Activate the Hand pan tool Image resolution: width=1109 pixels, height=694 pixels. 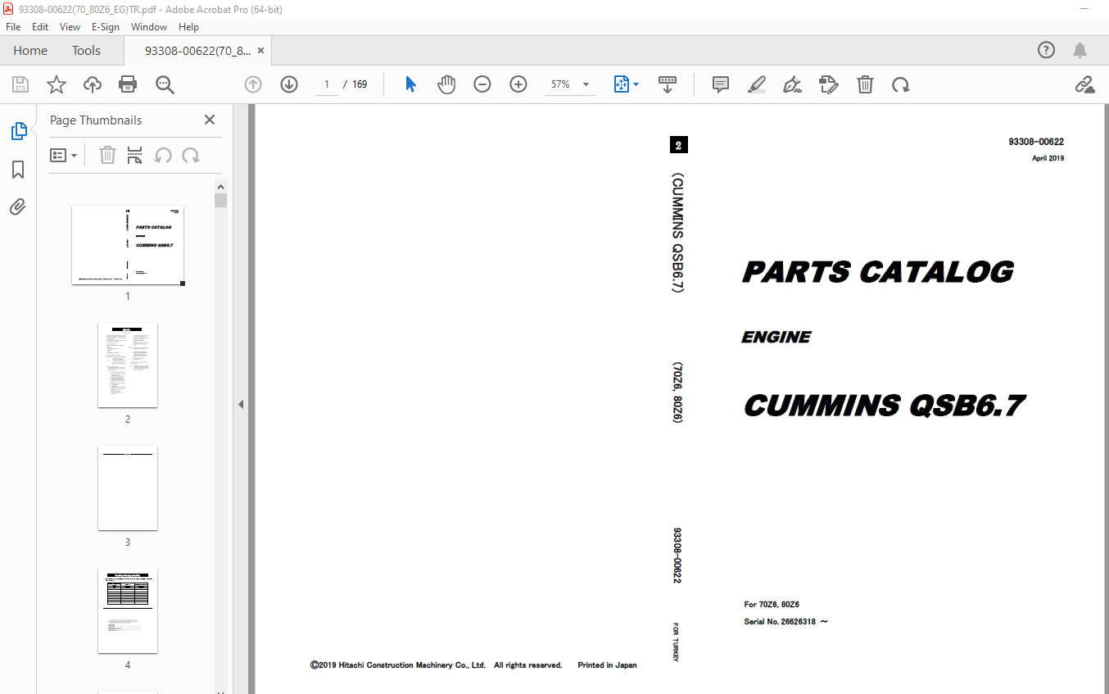coord(446,84)
